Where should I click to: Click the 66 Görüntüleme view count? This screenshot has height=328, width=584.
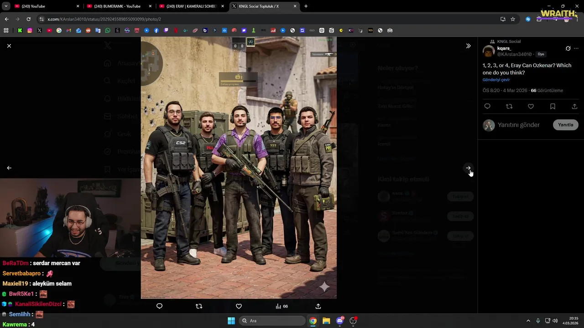click(x=547, y=91)
